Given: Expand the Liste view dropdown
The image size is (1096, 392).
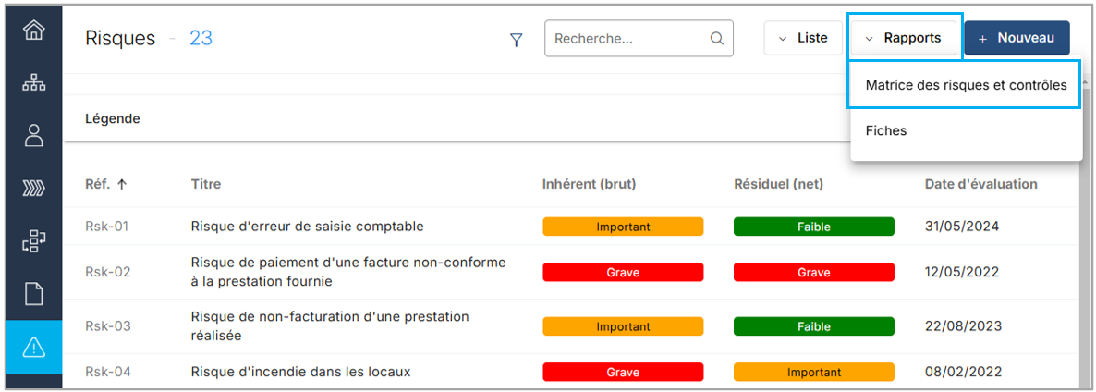Looking at the screenshot, I should (802, 38).
